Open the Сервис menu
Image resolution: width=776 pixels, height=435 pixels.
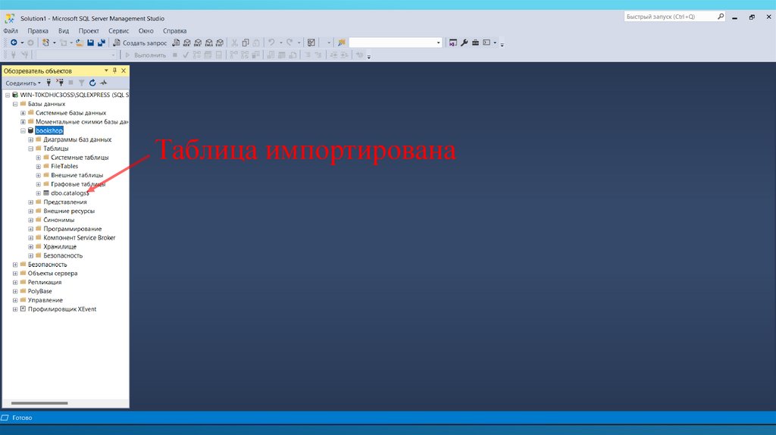(x=119, y=30)
